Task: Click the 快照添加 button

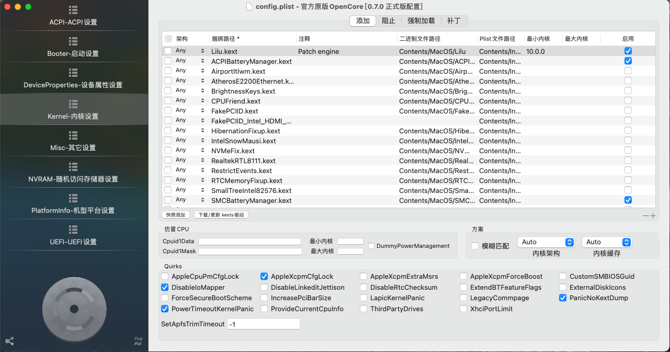Action: tap(176, 215)
